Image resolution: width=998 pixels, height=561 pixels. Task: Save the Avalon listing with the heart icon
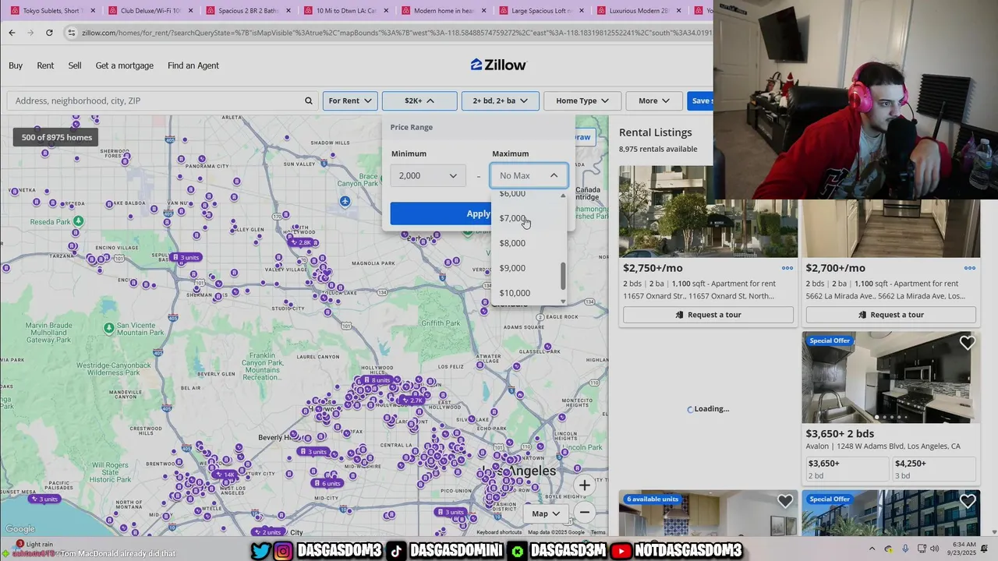click(x=967, y=343)
